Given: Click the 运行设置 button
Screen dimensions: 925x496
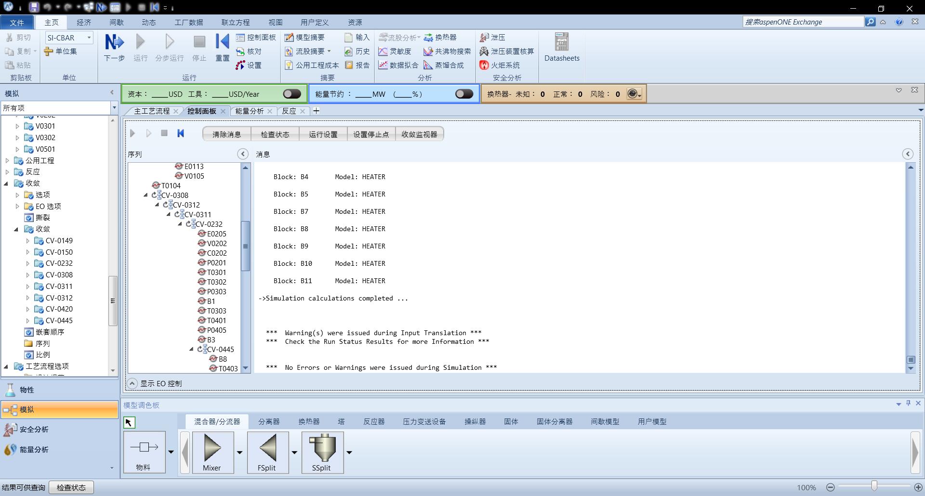Looking at the screenshot, I should (x=323, y=134).
